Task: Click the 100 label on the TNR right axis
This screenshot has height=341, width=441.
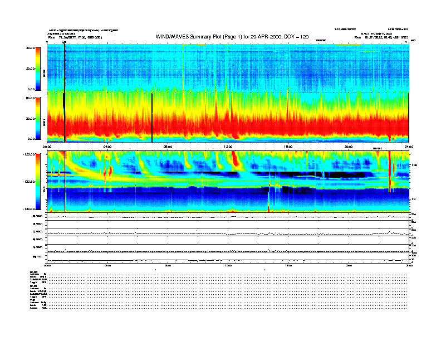Action: pyautogui.click(x=414, y=165)
